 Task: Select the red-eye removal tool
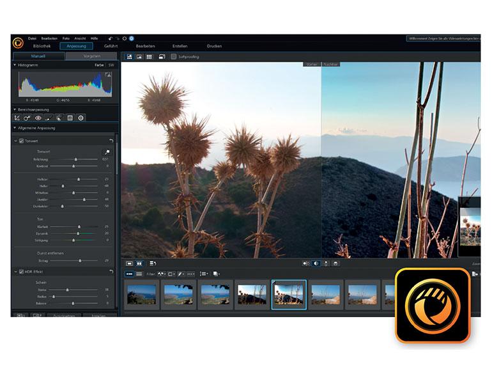38,118
